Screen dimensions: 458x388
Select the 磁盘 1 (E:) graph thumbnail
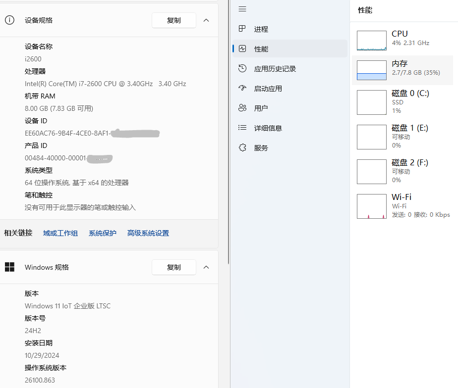point(372,137)
